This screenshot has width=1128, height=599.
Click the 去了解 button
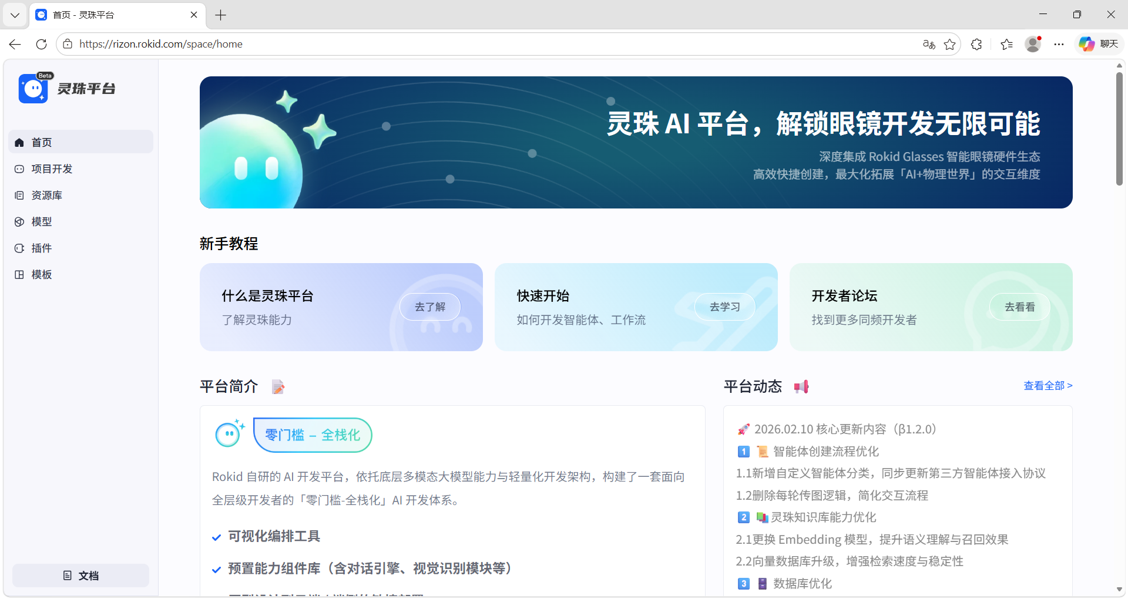click(x=430, y=307)
